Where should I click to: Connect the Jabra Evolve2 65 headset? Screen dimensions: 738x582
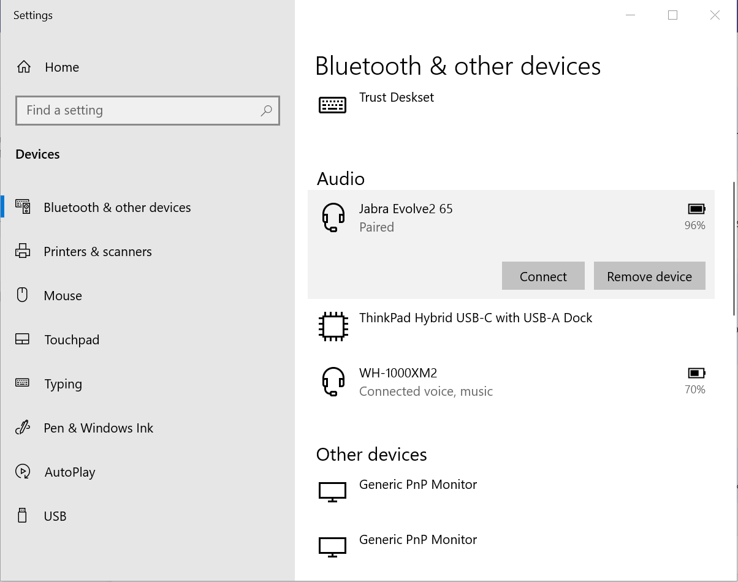pyautogui.click(x=543, y=276)
